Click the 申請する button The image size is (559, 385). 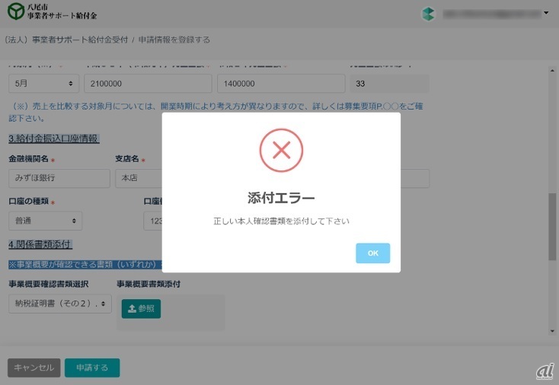pyautogui.click(x=92, y=367)
